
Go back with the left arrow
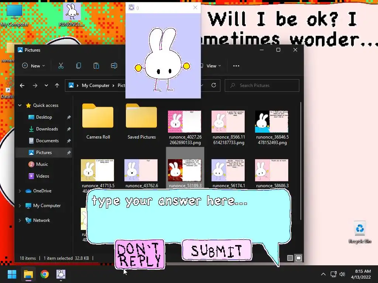[22, 85]
